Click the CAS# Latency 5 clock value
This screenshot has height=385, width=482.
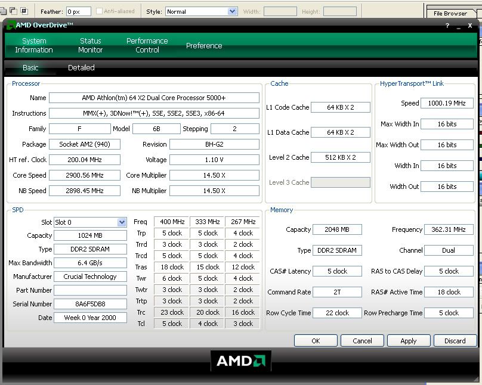(337, 271)
